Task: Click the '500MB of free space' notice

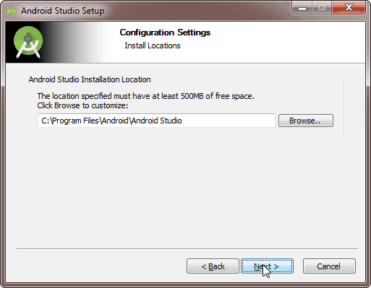Action: pyautogui.click(x=146, y=96)
